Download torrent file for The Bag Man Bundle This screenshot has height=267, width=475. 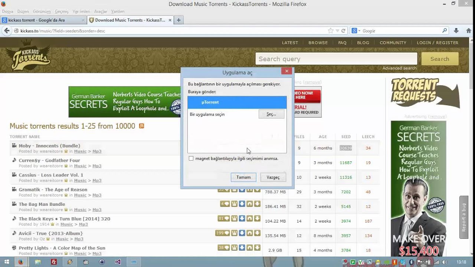[257, 204]
